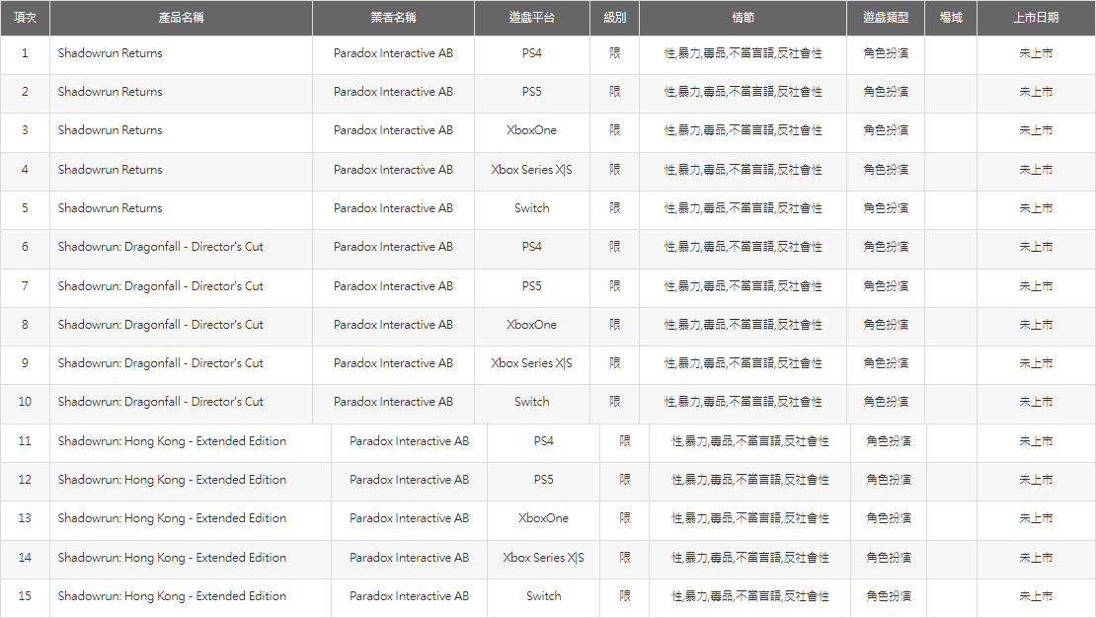The image size is (1096, 618).
Task: Click Paradox Interactive AB in row 13
Action: coord(409,518)
